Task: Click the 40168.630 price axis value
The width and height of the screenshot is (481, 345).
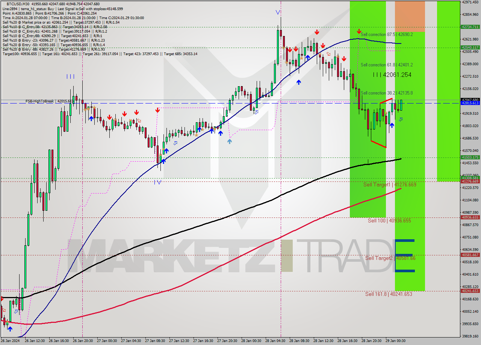Action: coord(470,299)
